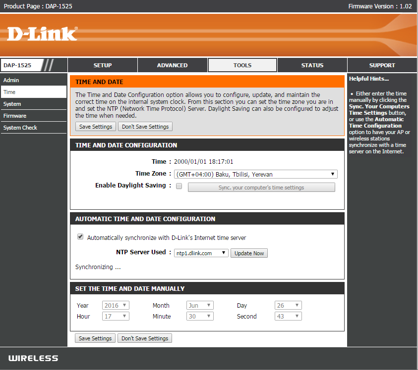Click the Helpful Hints heading
This screenshot has width=418, height=370.
click(369, 79)
